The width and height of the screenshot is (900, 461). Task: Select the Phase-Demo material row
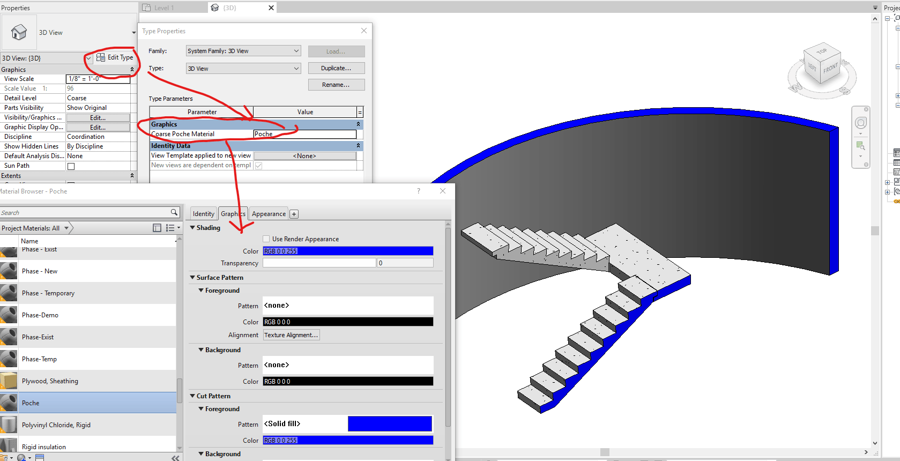coord(88,315)
